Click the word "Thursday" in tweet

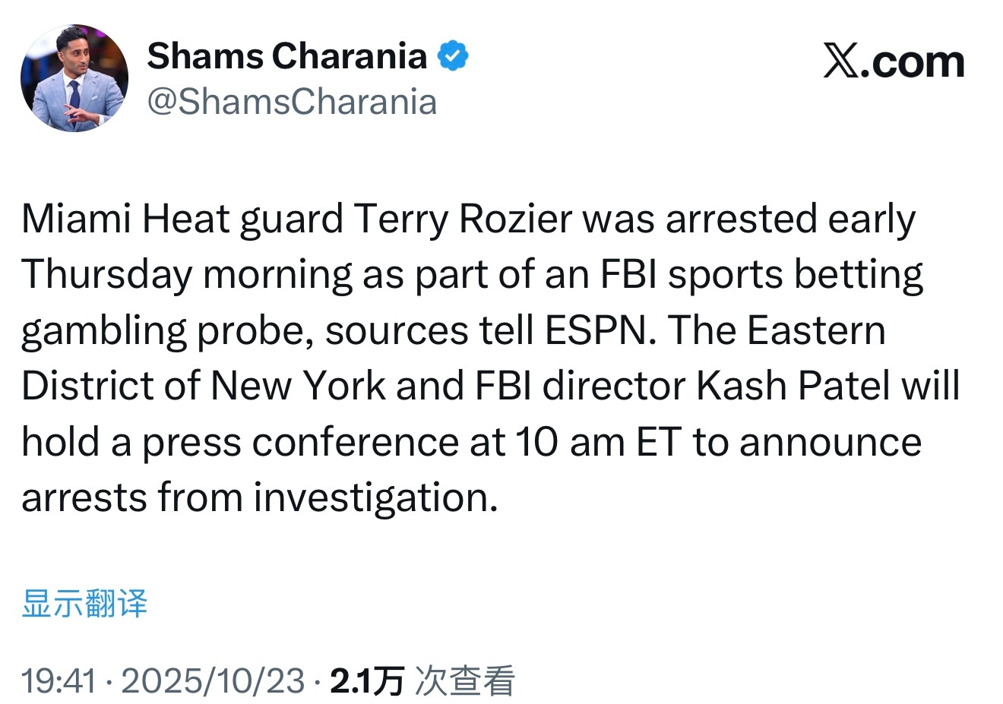click(x=106, y=275)
